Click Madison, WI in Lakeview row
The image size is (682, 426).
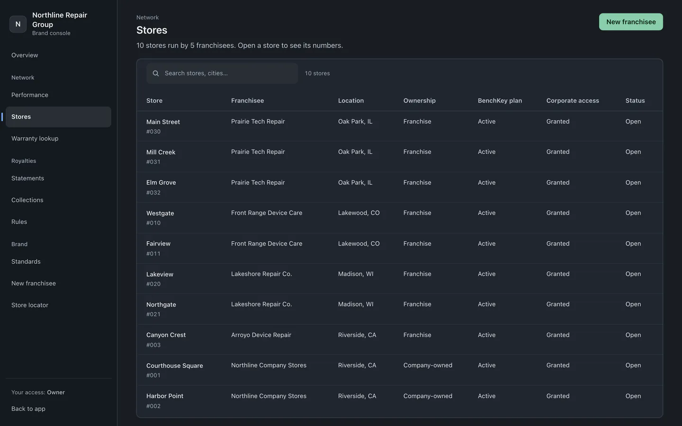pos(356,274)
